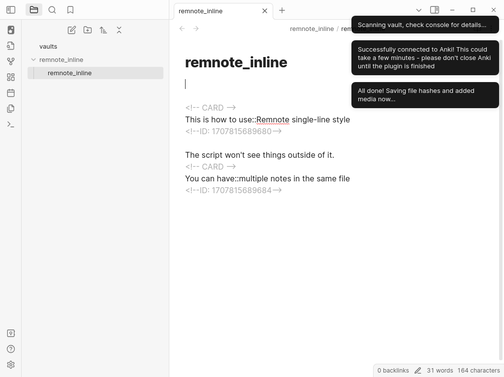Switch to the Bookmarks sidebar tab
This screenshot has height=377, width=504.
[70, 10]
